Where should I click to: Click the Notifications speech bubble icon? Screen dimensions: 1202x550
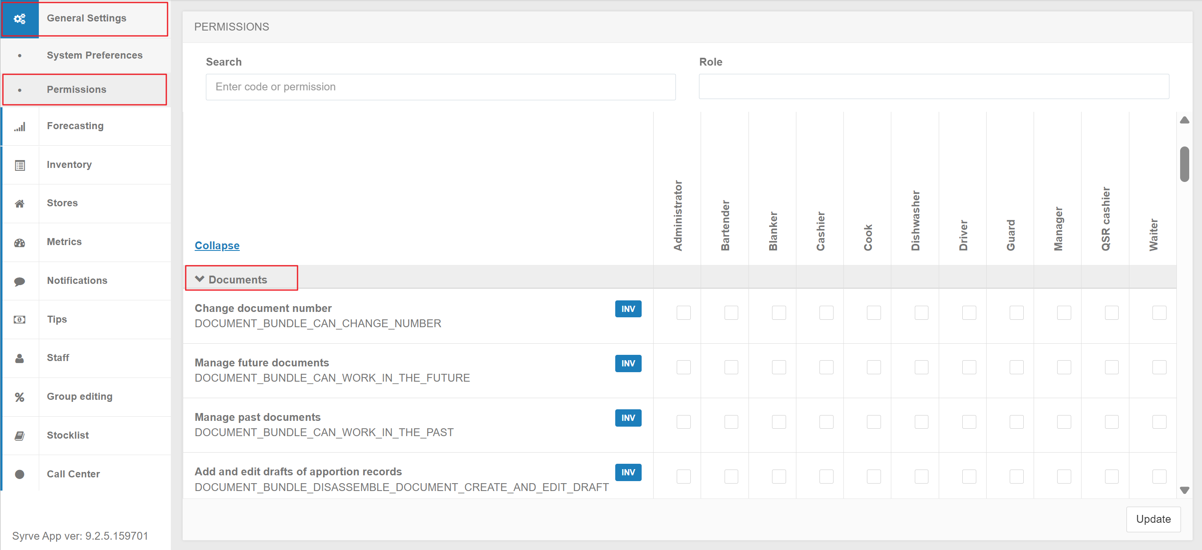19,281
